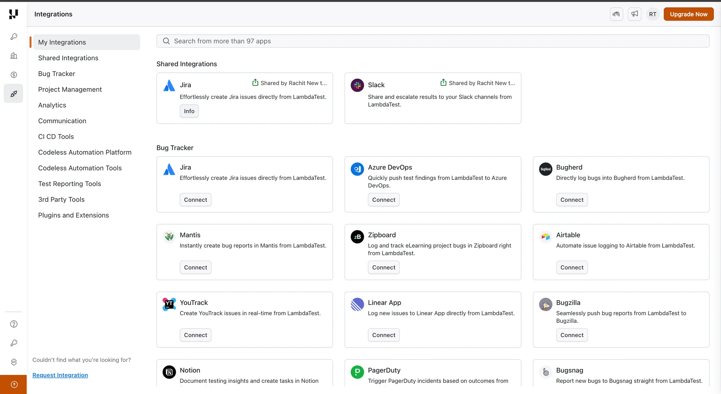The width and height of the screenshot is (721, 394).
Task: Select Analytics category
Action: [52, 105]
